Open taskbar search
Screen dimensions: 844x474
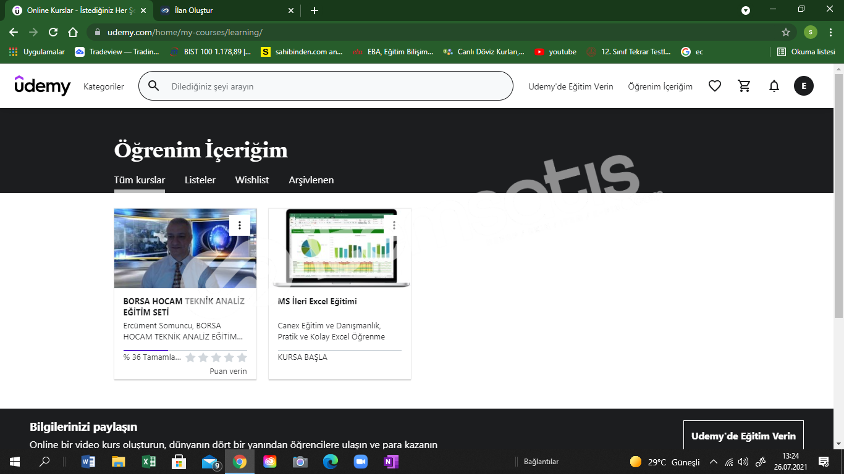click(44, 462)
